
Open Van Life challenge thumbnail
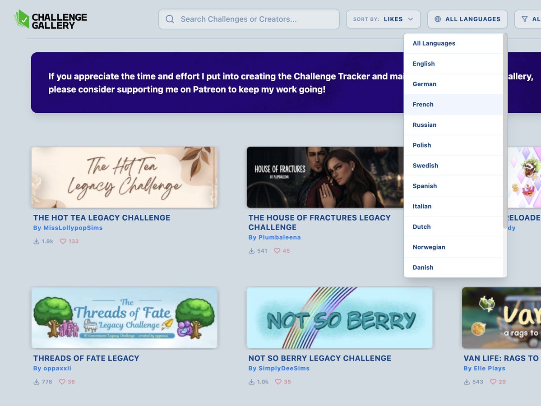(502, 318)
